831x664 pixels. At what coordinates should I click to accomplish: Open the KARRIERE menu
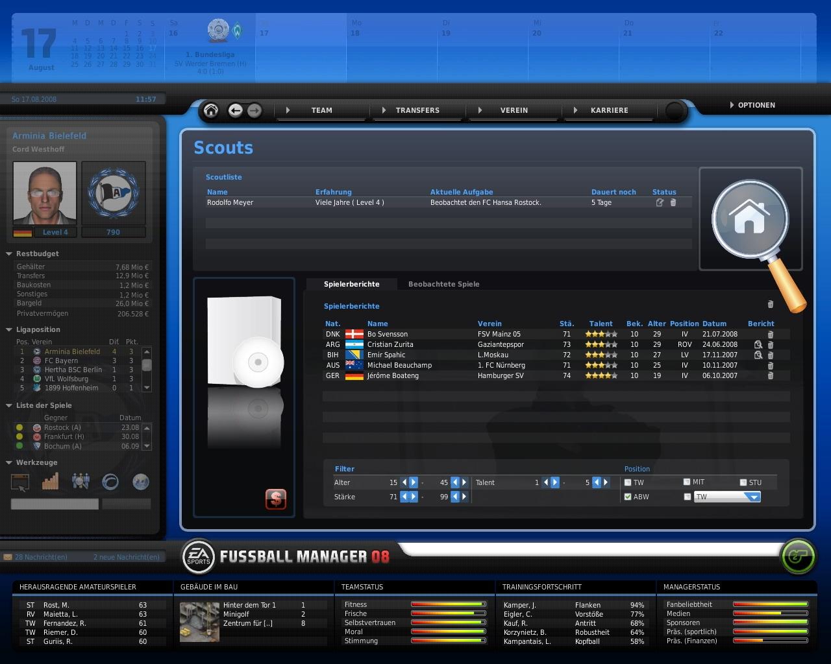pyautogui.click(x=609, y=110)
